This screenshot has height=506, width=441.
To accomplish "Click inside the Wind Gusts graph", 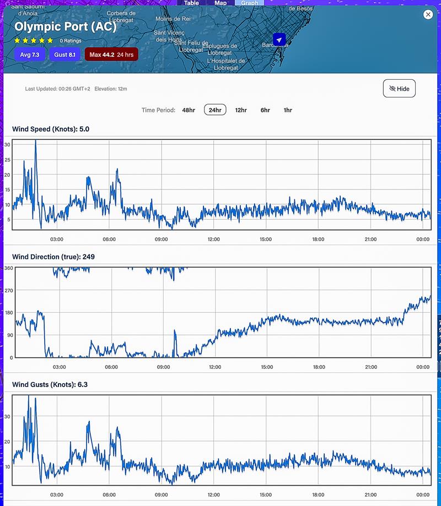I will [x=222, y=440].
